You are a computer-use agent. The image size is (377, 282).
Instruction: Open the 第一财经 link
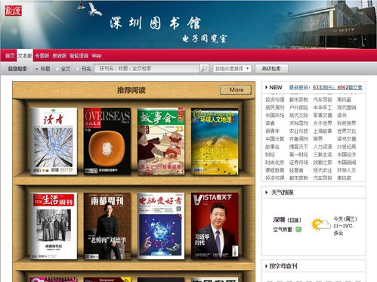pyautogui.click(x=298, y=154)
